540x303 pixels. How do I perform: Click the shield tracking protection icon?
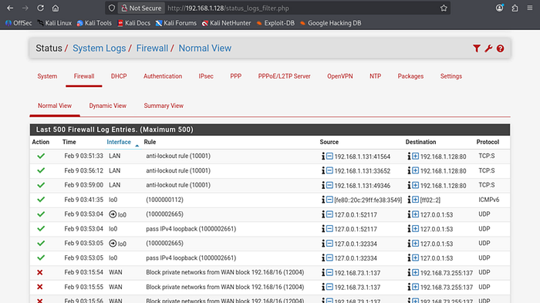pyautogui.click(x=112, y=8)
